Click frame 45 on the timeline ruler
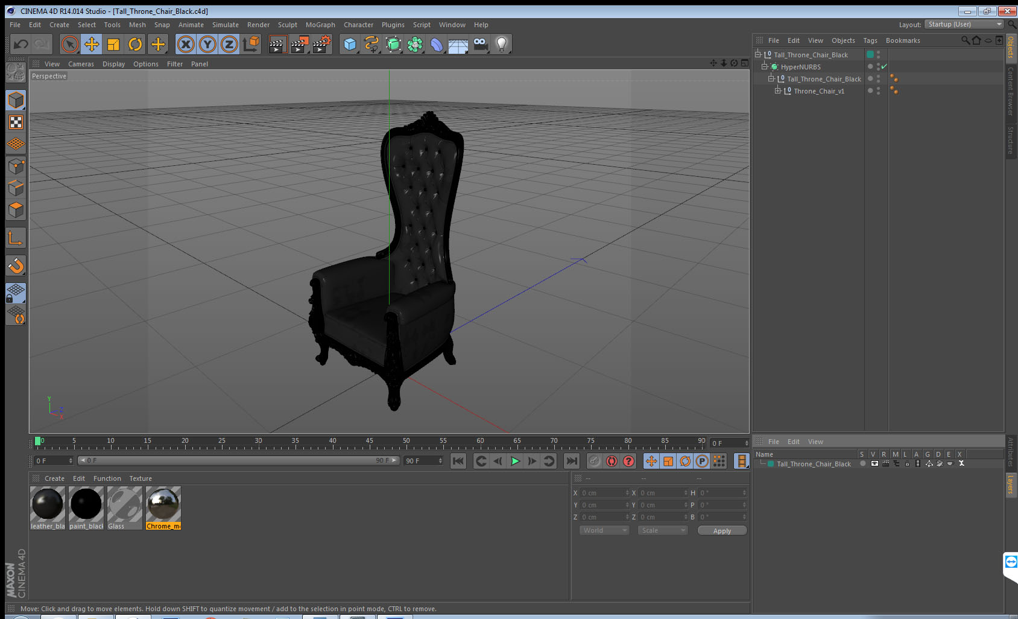 point(369,442)
